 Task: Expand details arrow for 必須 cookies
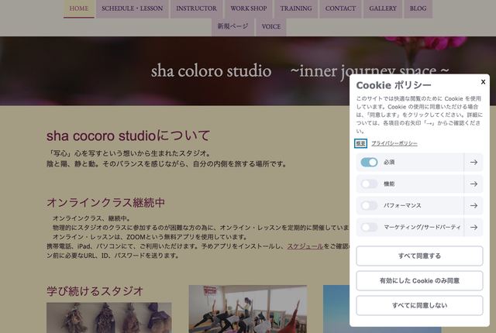[x=474, y=162]
